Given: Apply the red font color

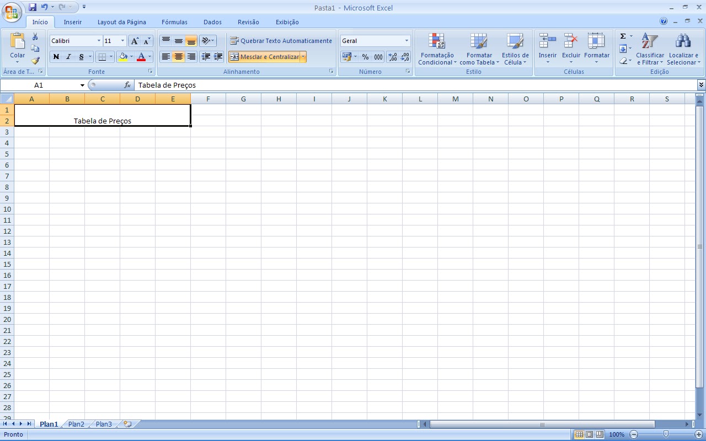Looking at the screenshot, I should tap(141, 57).
